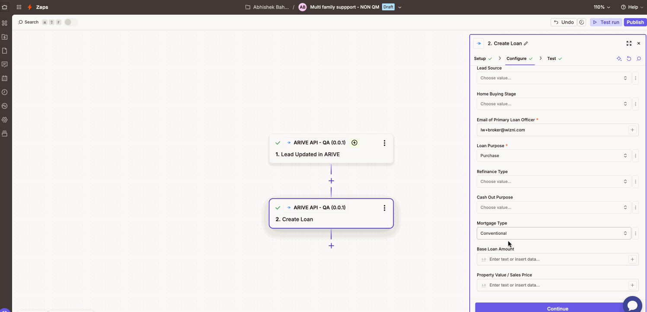This screenshot has height=312, width=647.
Task: Click the AI sparkle icon in panel
Action: (619, 59)
